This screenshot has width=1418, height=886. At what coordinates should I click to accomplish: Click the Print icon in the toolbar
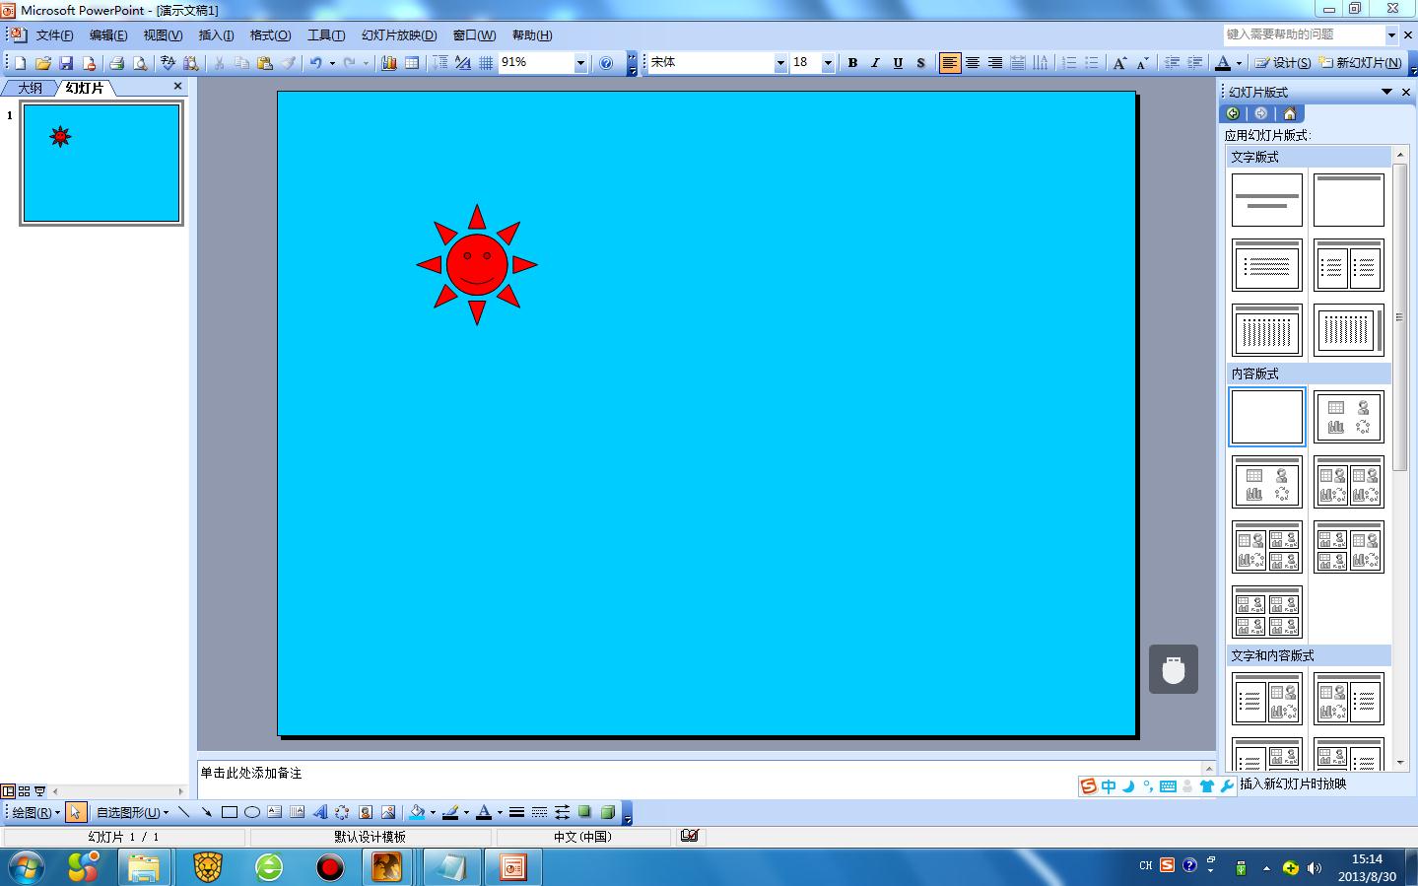(116, 63)
